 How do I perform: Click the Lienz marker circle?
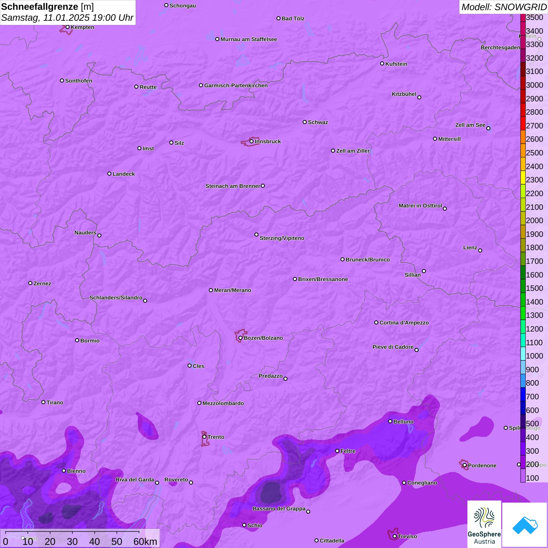[x=480, y=251]
